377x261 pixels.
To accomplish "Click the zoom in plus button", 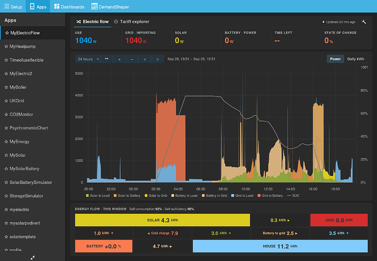I will (119, 59).
